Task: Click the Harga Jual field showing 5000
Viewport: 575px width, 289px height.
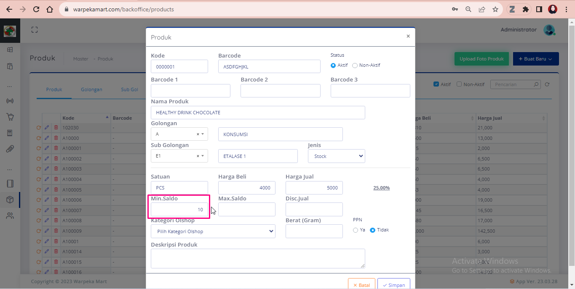Action: (x=314, y=188)
